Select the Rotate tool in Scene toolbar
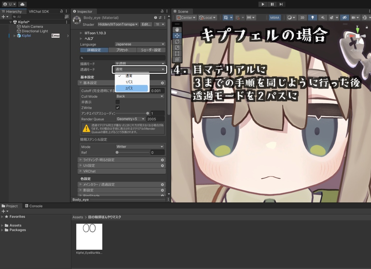The image size is (371, 269). [177, 42]
